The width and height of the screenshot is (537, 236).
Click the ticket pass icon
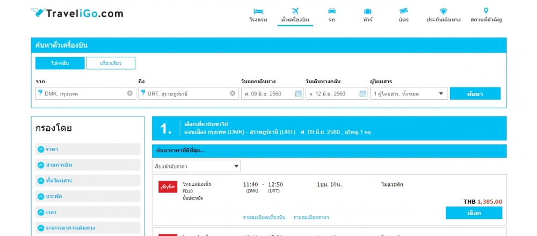[x=403, y=11]
